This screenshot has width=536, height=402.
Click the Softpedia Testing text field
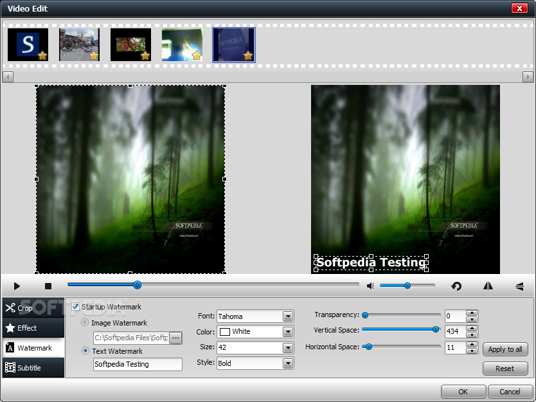pos(138,364)
